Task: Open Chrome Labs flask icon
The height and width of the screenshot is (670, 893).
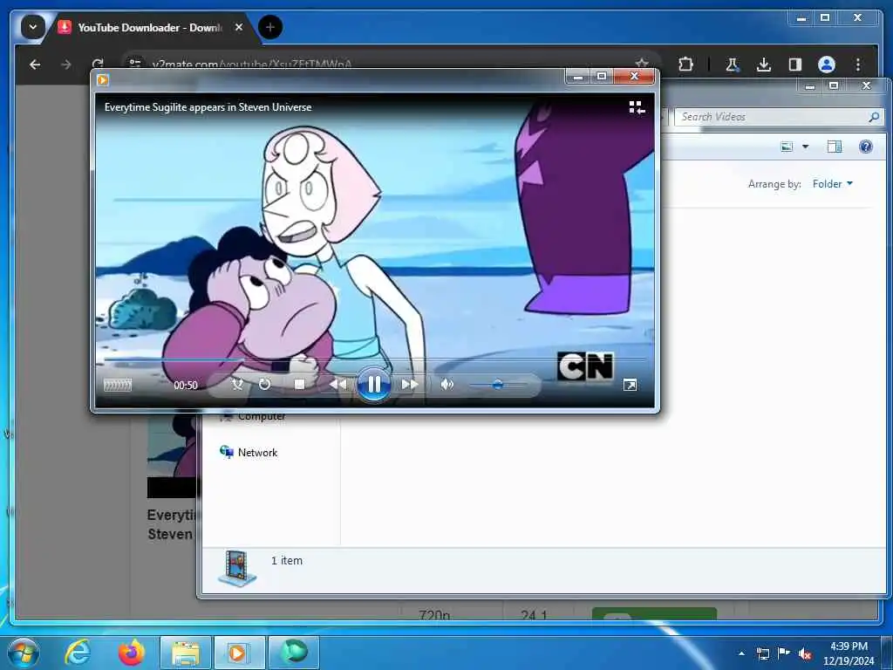Action: (x=733, y=65)
